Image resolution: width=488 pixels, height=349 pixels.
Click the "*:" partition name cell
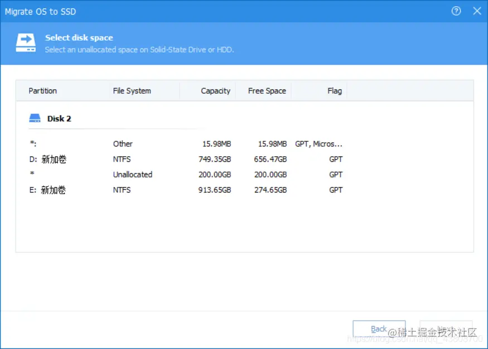(x=33, y=144)
